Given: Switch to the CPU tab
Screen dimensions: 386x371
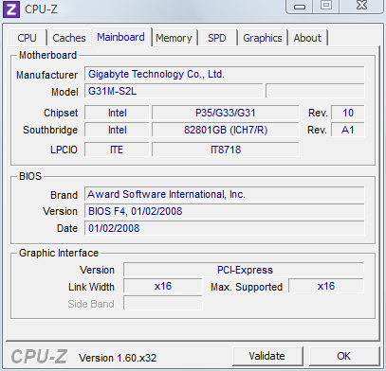Looking at the screenshot, I should pyautogui.click(x=27, y=38).
